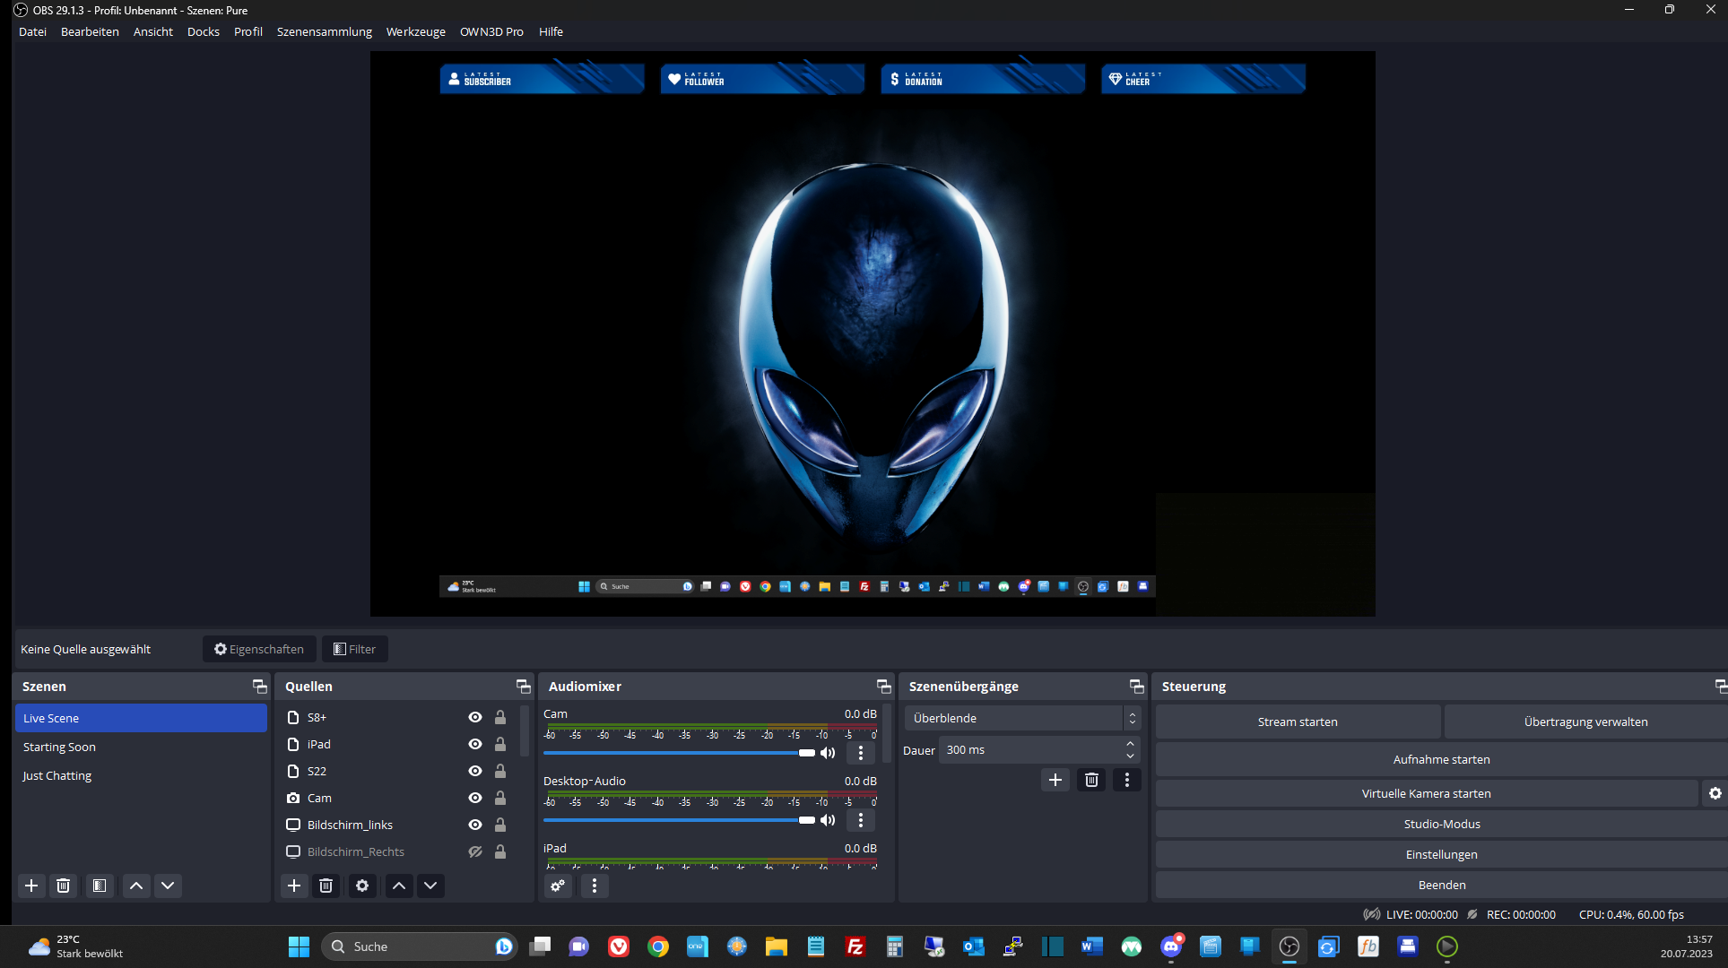Open Einstellungen from Steuerung panel
1728x968 pixels.
click(1441, 854)
